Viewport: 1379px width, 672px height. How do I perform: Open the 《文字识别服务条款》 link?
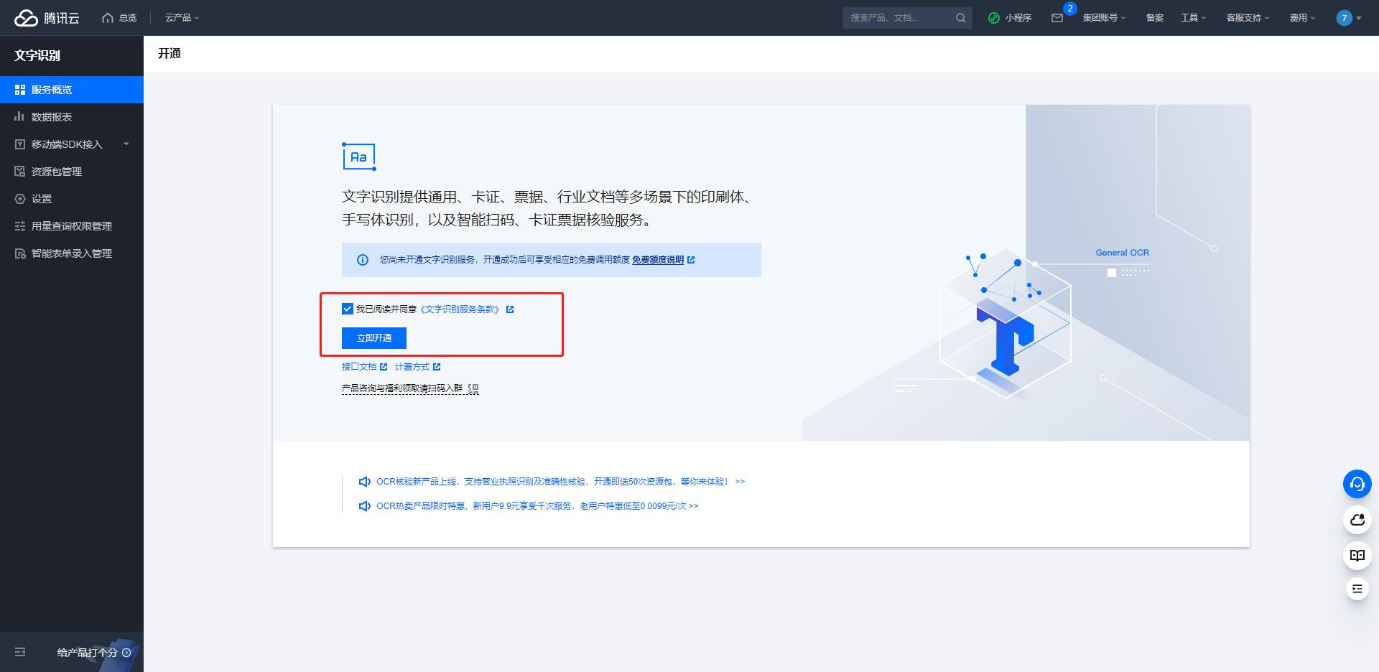[460, 309]
